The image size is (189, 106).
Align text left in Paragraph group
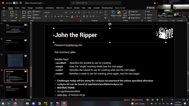coord(84,16)
